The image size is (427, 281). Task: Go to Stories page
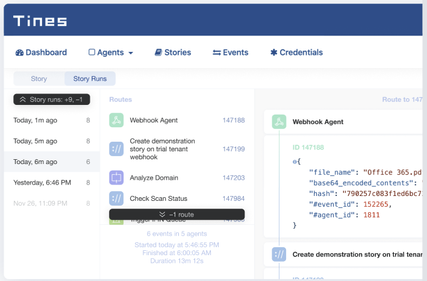click(x=173, y=52)
